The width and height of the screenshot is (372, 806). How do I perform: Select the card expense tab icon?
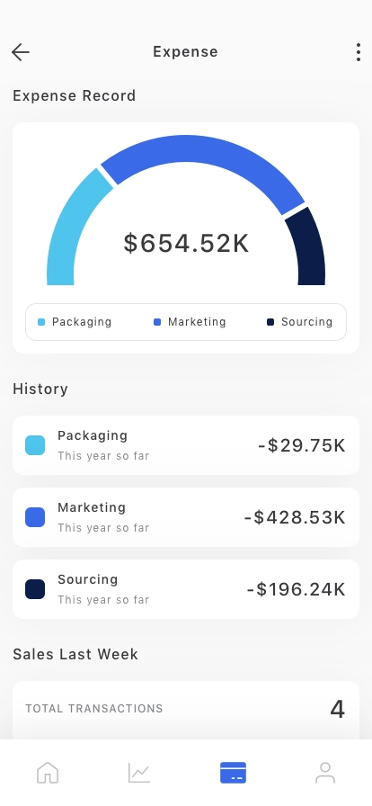point(233,773)
